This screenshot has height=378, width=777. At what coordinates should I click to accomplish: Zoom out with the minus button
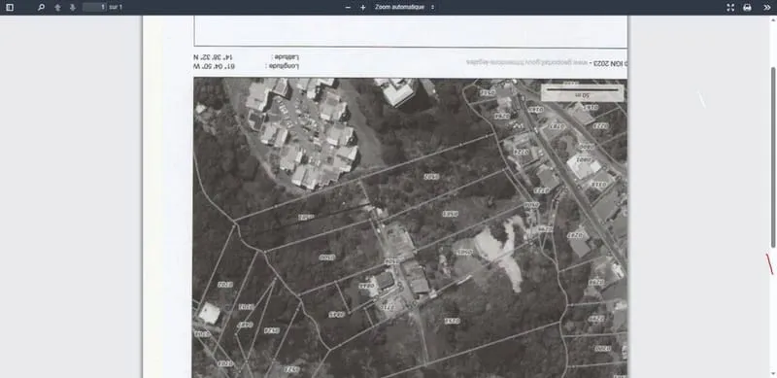pos(348,8)
